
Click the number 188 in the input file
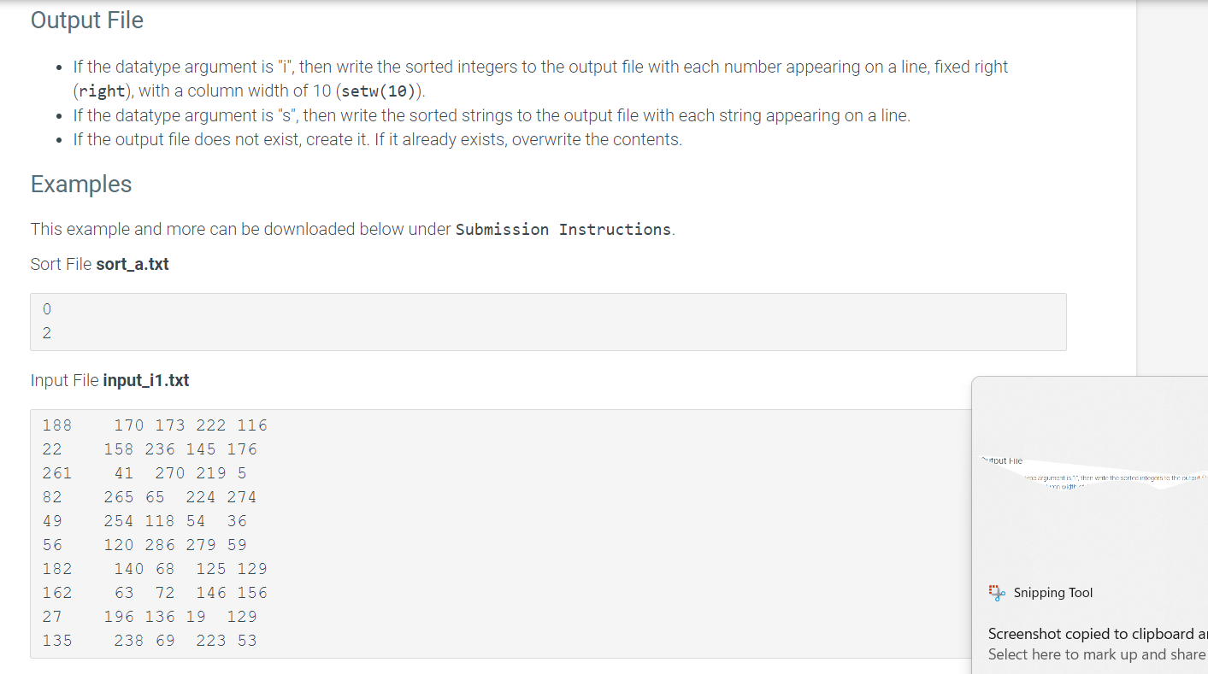pyautogui.click(x=57, y=425)
